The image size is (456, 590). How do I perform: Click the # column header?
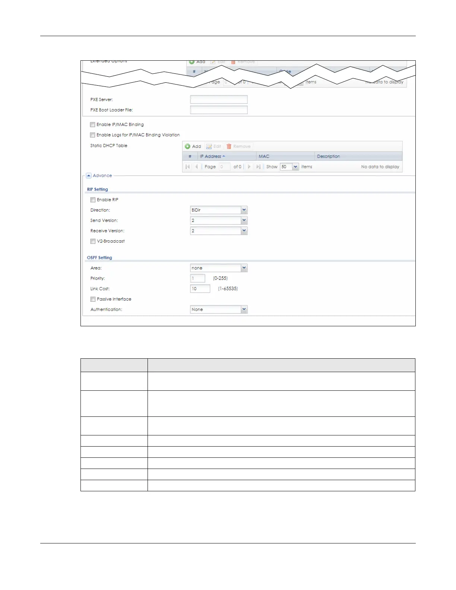(190, 156)
